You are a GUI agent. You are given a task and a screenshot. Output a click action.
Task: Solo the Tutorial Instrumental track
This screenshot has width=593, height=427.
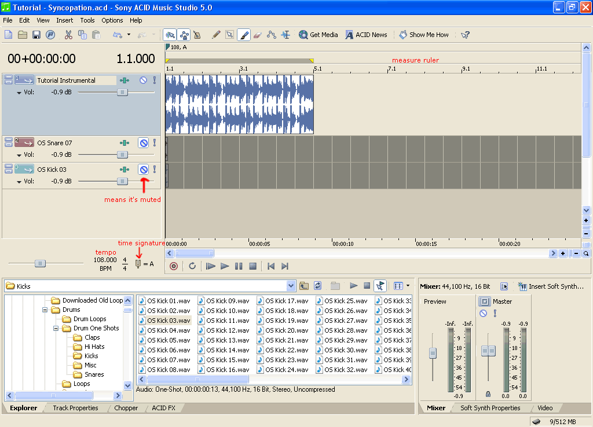155,80
